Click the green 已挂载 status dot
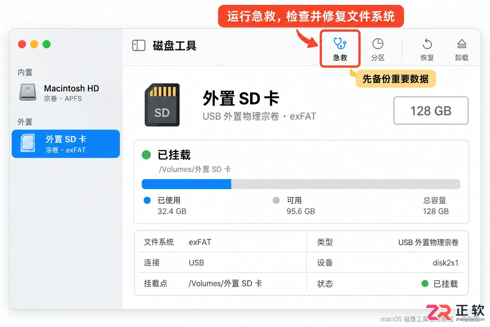 pos(146,155)
